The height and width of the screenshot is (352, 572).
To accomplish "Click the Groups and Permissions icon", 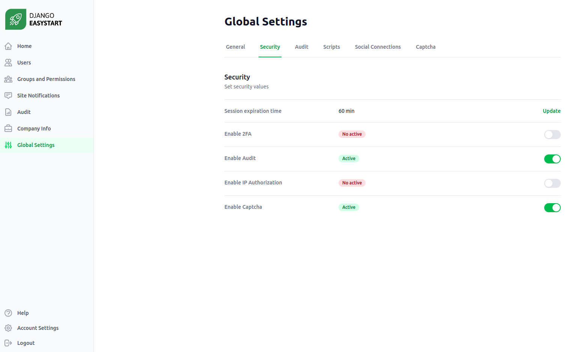I will click(8, 79).
